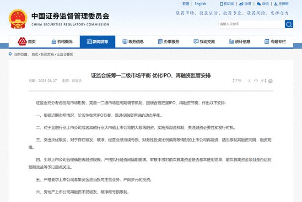Click paragraph 二 about 金融行业上市公司再融资

(136, 128)
